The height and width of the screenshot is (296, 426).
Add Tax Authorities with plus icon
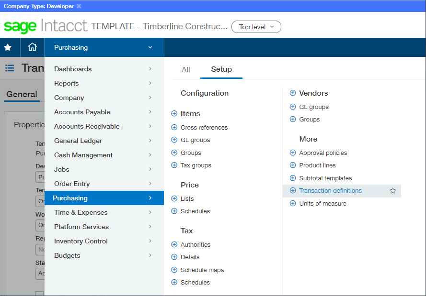174,244
